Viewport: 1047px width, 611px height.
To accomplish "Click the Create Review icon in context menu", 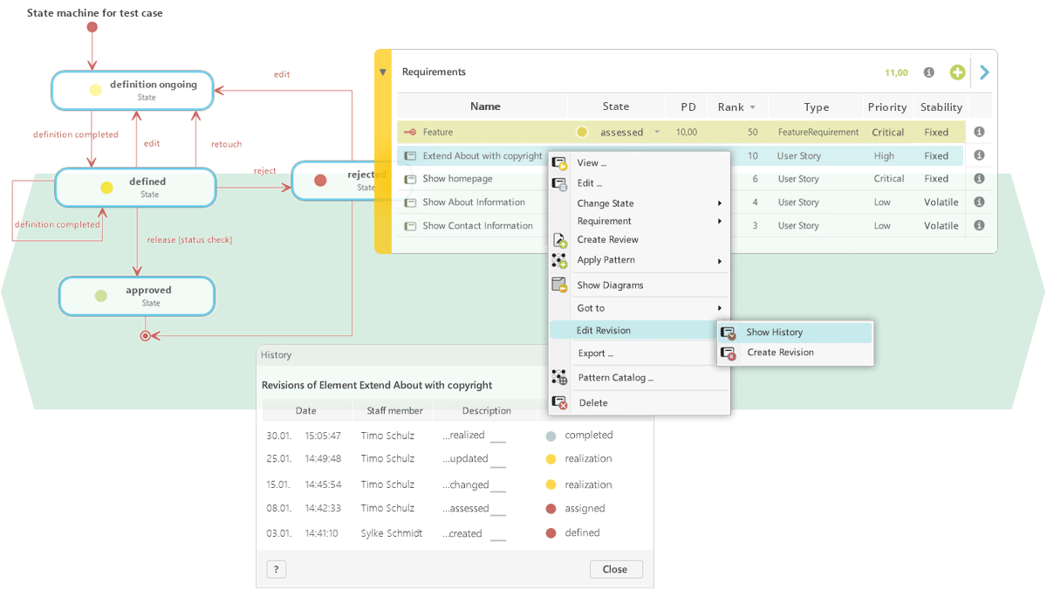I will click(x=560, y=240).
